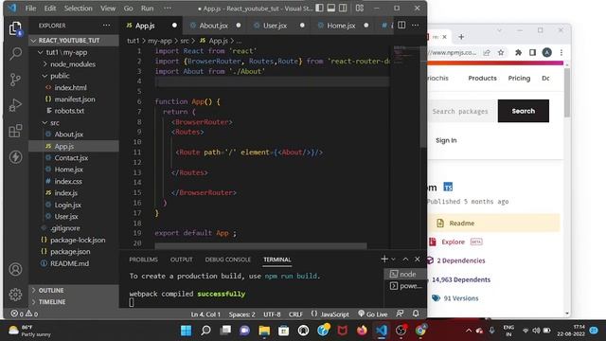
Task: Open the Search view in activity bar
Action: 15,53
